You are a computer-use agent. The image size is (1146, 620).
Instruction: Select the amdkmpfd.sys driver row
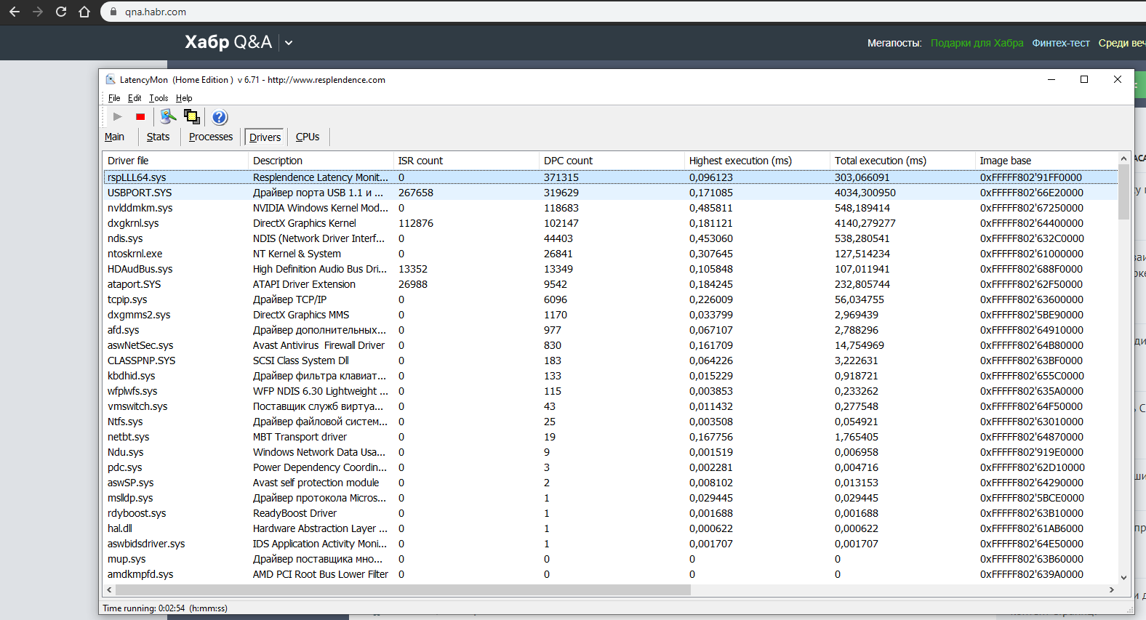click(611, 574)
